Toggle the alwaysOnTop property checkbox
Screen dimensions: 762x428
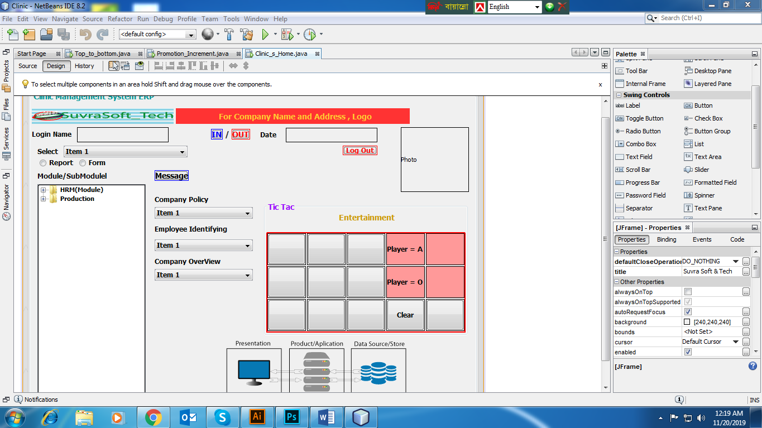(x=688, y=292)
